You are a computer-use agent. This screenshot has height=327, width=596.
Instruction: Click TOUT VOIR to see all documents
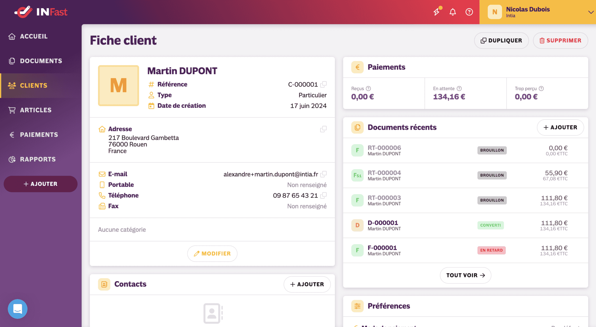(465, 275)
